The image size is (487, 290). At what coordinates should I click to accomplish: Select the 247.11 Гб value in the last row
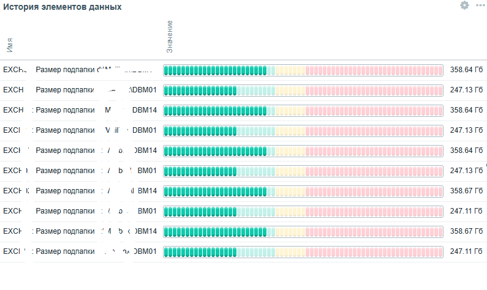tap(466, 251)
